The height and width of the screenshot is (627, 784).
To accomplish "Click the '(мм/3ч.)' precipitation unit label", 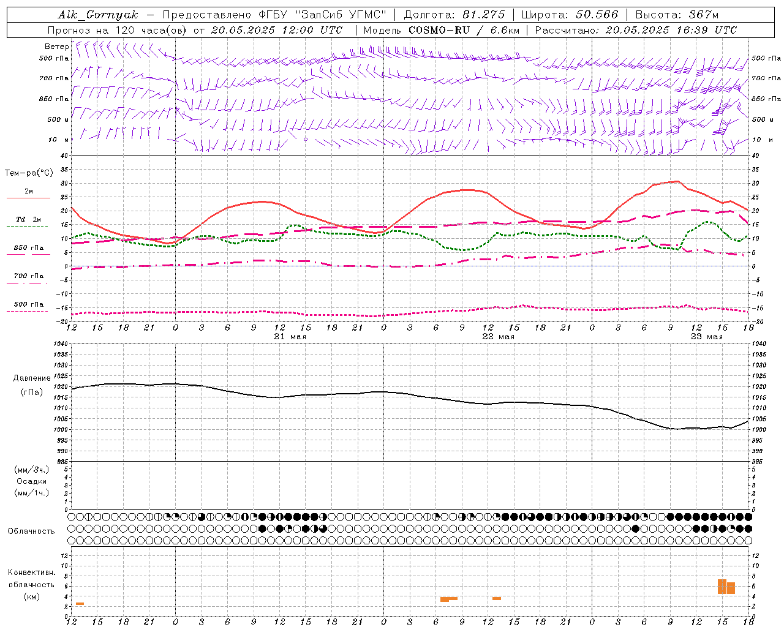I will click(32, 470).
